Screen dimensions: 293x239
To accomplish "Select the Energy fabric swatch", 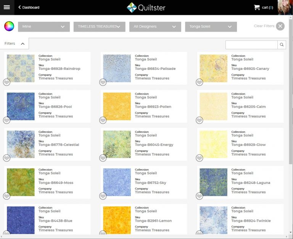I will [x=117, y=144].
